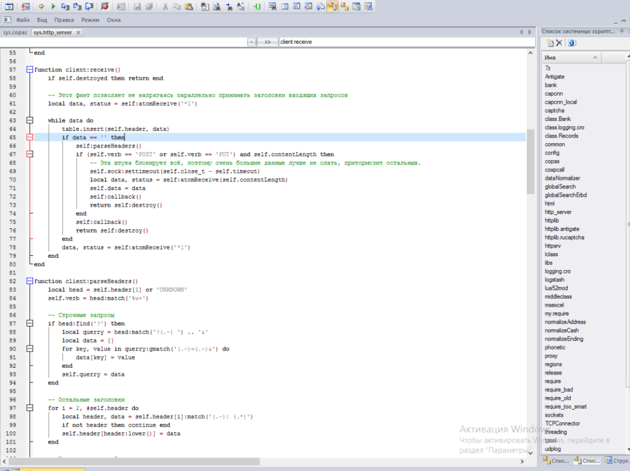Screen dimensions: 630x471
Task: Click the >> navigation button
Action: 268,41
